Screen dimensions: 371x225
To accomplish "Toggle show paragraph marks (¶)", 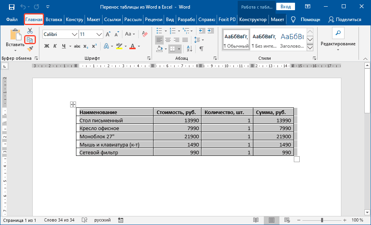I will pos(201,49).
